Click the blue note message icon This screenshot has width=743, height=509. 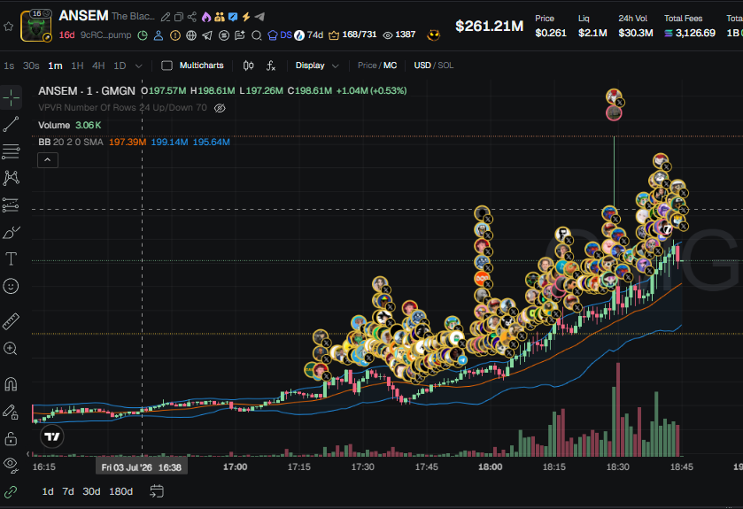tap(233, 17)
